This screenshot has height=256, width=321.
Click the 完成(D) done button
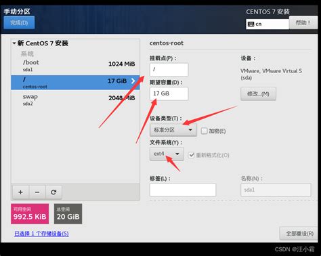19,22
